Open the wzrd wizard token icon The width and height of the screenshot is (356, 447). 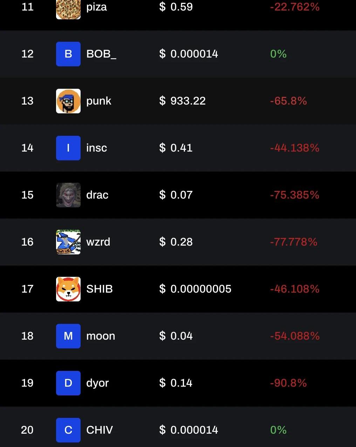pos(68,242)
